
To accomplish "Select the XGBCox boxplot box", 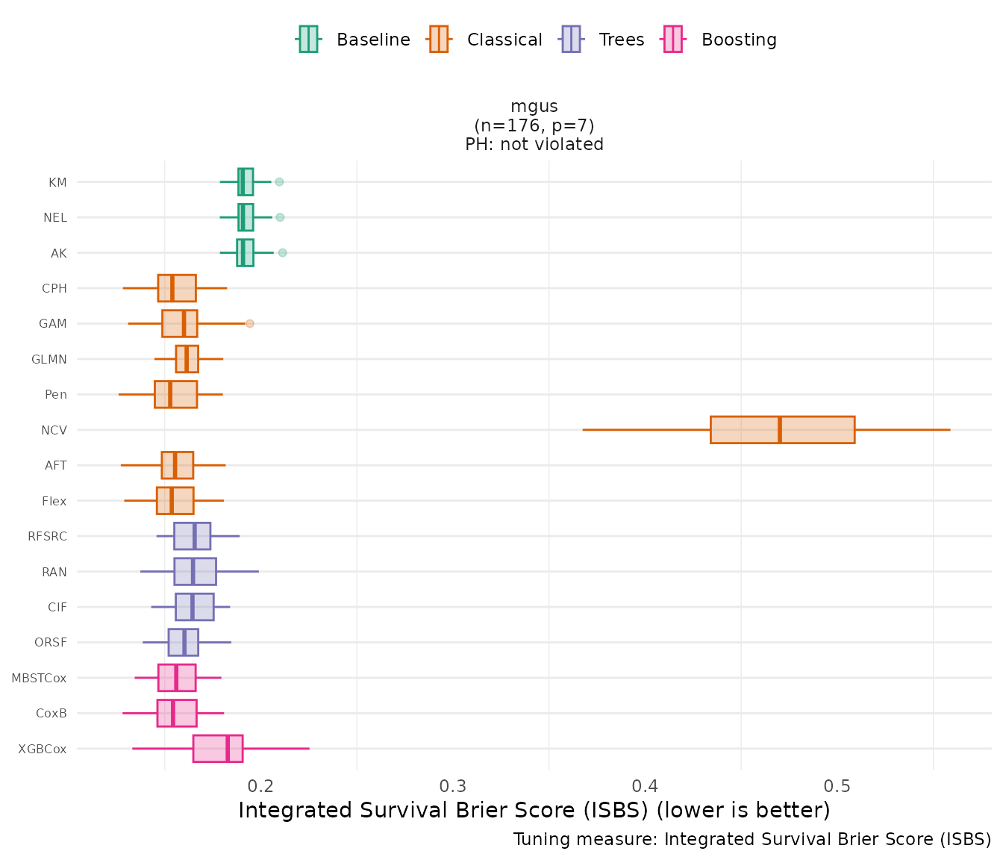I will click(218, 749).
